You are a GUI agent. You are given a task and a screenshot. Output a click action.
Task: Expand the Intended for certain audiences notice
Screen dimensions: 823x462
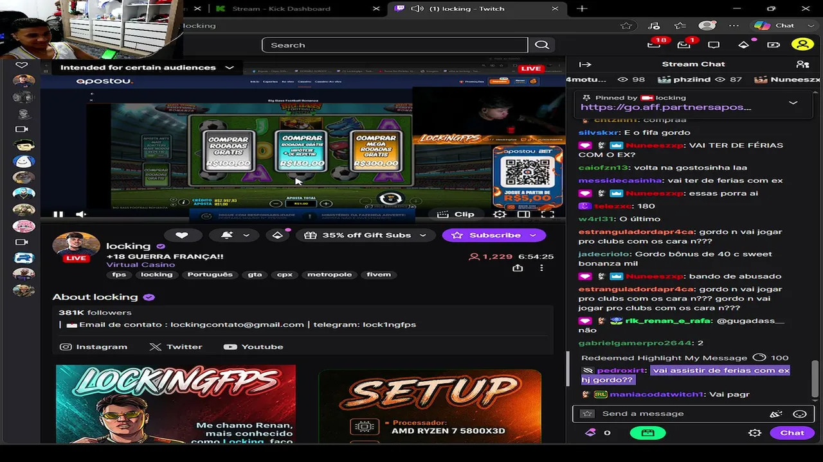coord(147,67)
